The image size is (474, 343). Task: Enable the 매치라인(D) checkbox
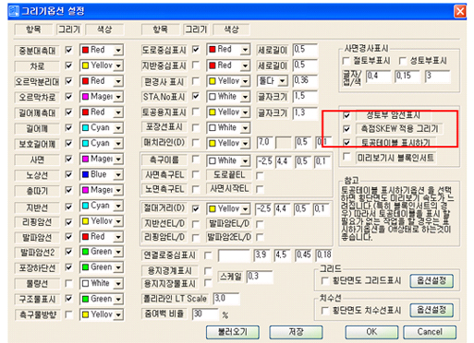coord(196,143)
